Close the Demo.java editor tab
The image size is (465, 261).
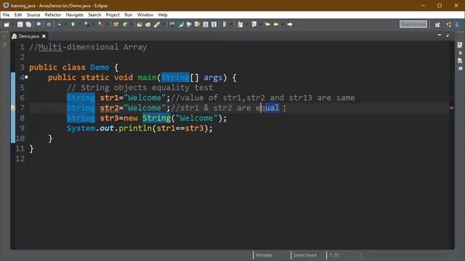coord(44,36)
